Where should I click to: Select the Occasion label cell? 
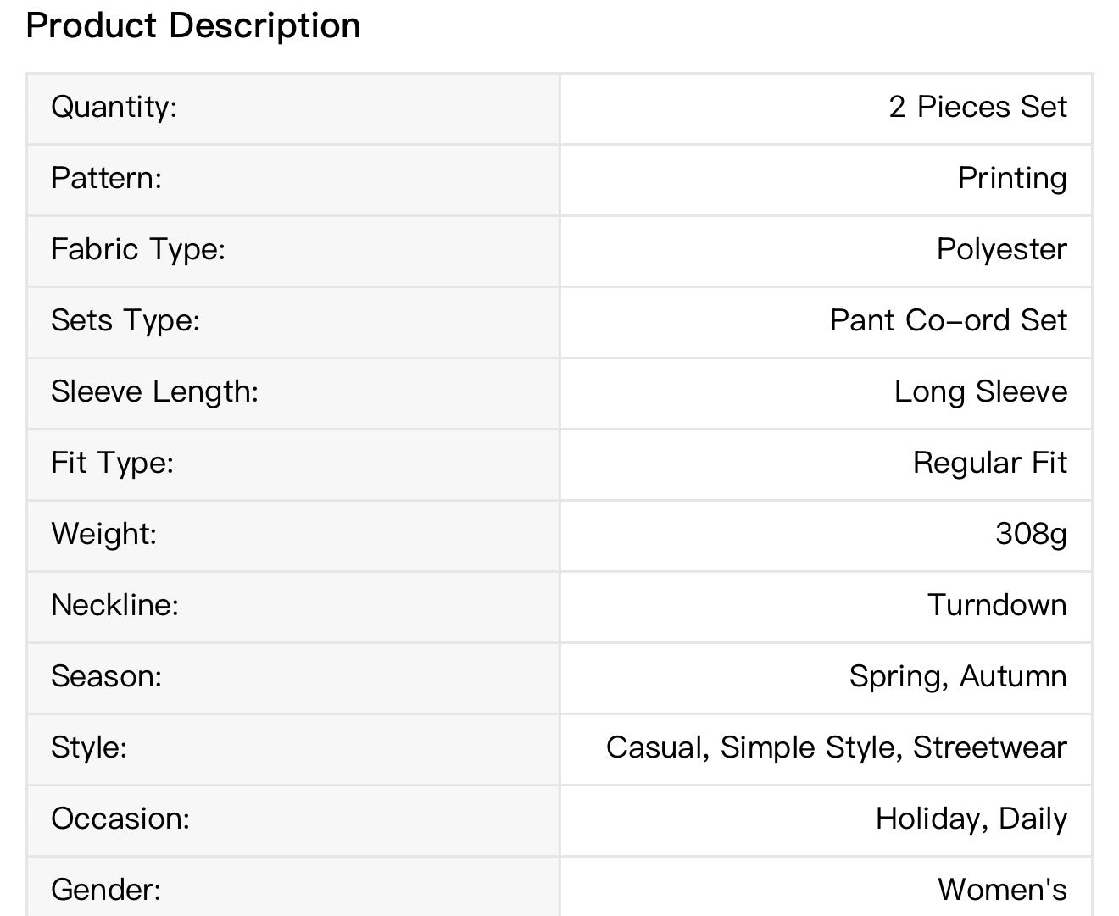[x=293, y=820]
